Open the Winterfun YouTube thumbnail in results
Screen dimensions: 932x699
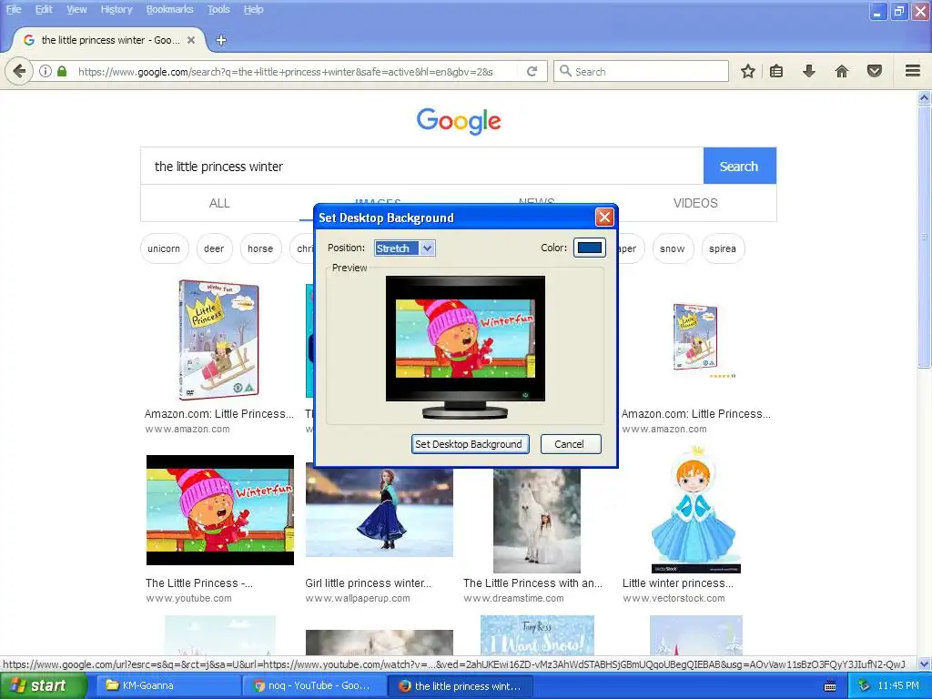(x=220, y=510)
